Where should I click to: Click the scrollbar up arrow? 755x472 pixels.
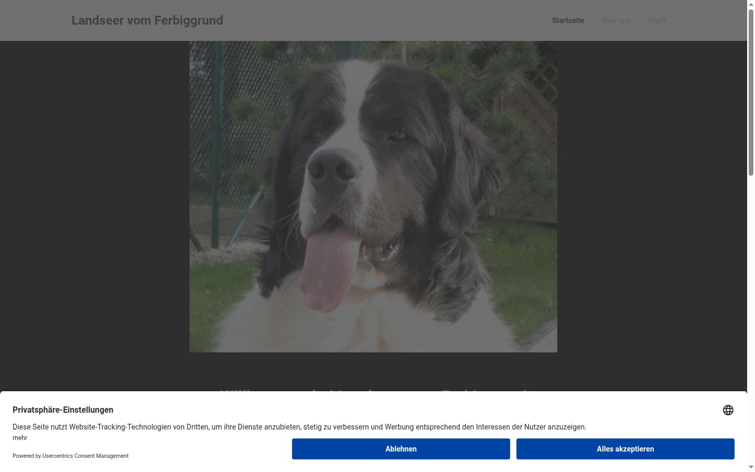click(751, 4)
